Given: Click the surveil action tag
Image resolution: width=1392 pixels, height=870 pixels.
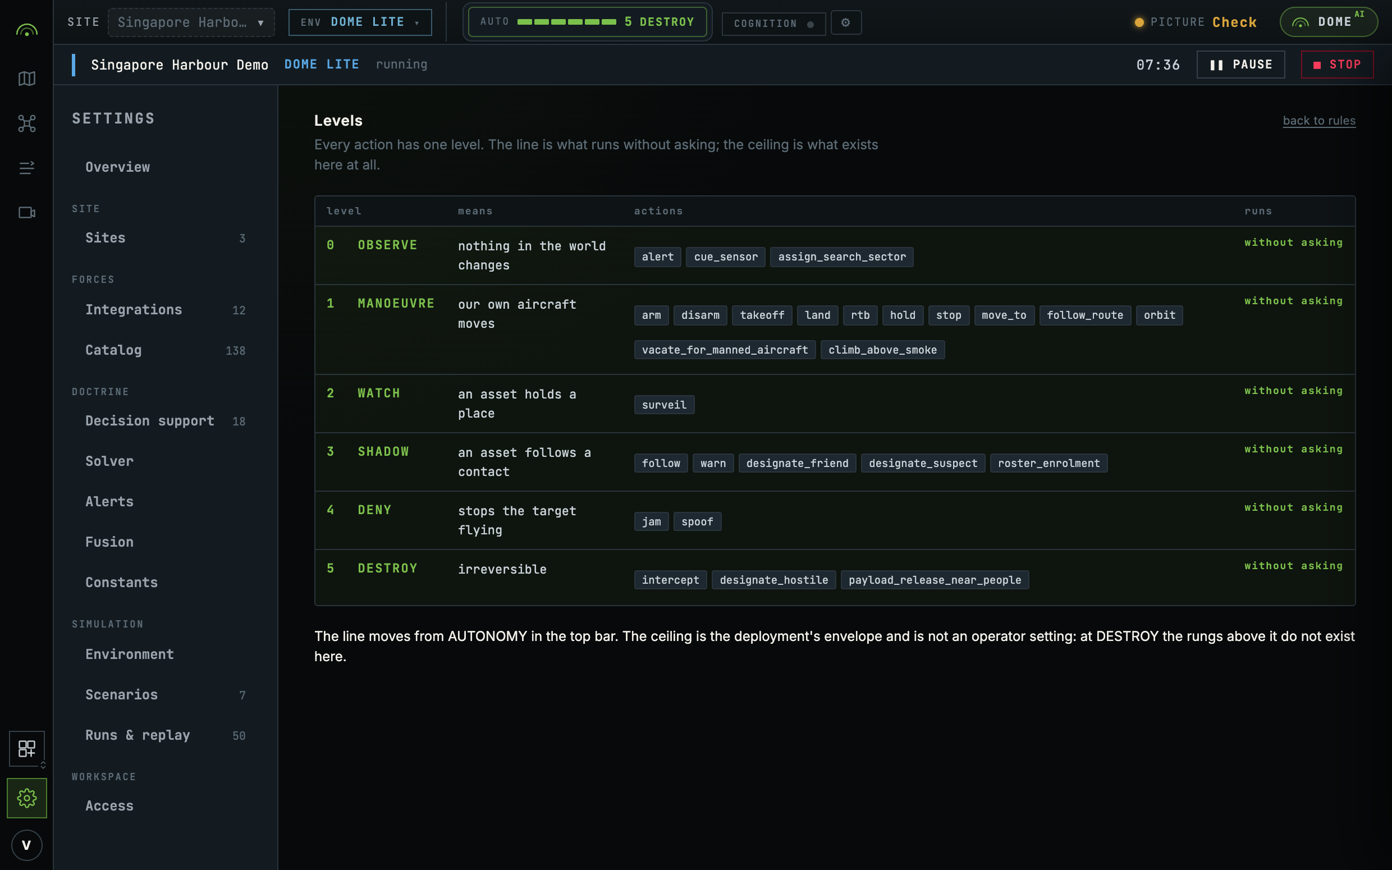Looking at the screenshot, I should 665,405.
